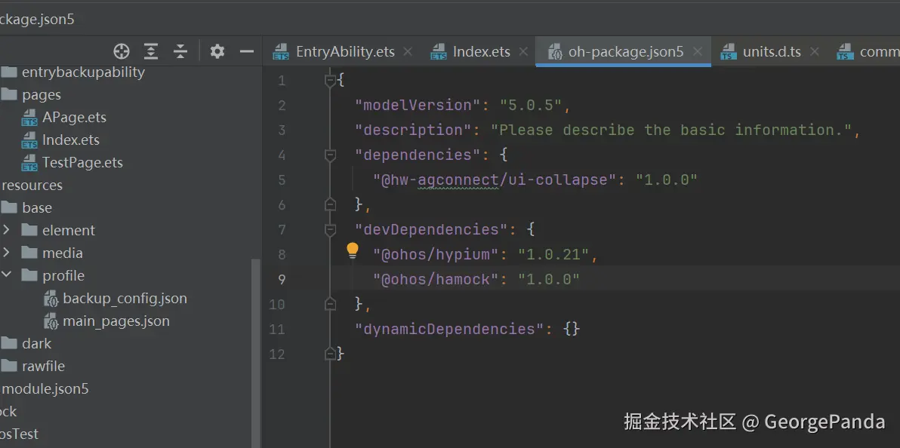This screenshot has width=900, height=448.
Task: Fold devDependencies block at line 7
Action: (330, 230)
